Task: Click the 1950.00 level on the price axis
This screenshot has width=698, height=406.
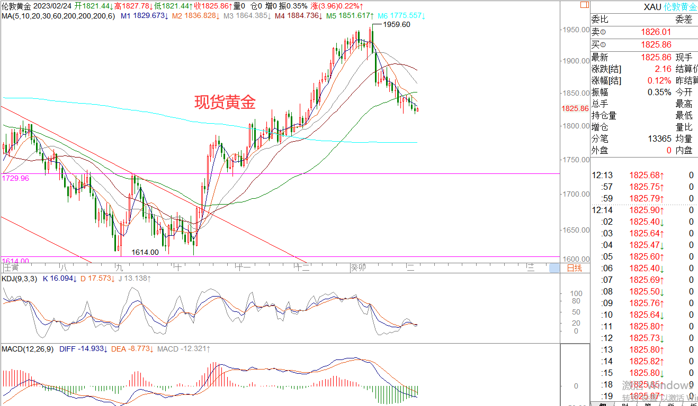Action: pyautogui.click(x=577, y=30)
